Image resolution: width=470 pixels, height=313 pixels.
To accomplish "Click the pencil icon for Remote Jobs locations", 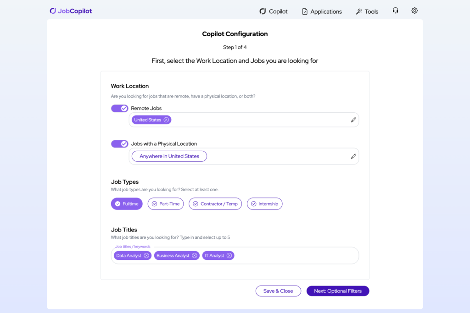I will point(353,120).
